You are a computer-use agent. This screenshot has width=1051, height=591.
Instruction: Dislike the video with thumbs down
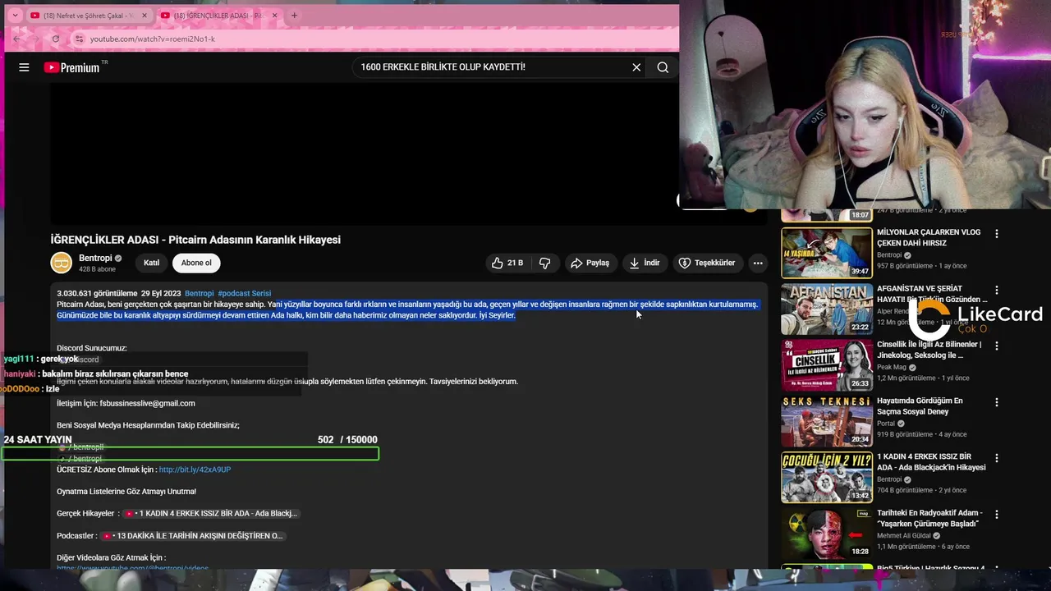tap(544, 263)
